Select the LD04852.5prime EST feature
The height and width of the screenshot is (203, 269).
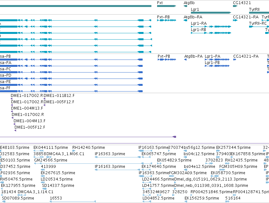(x=147, y=201)
